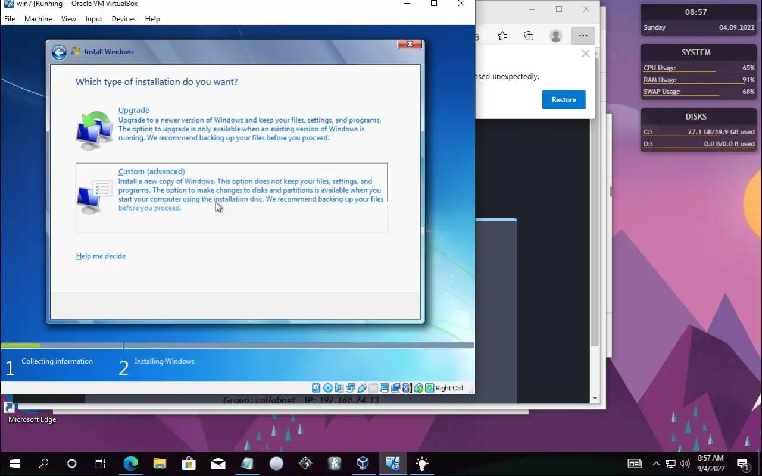Click the C:\ disk usage entry

699,132
